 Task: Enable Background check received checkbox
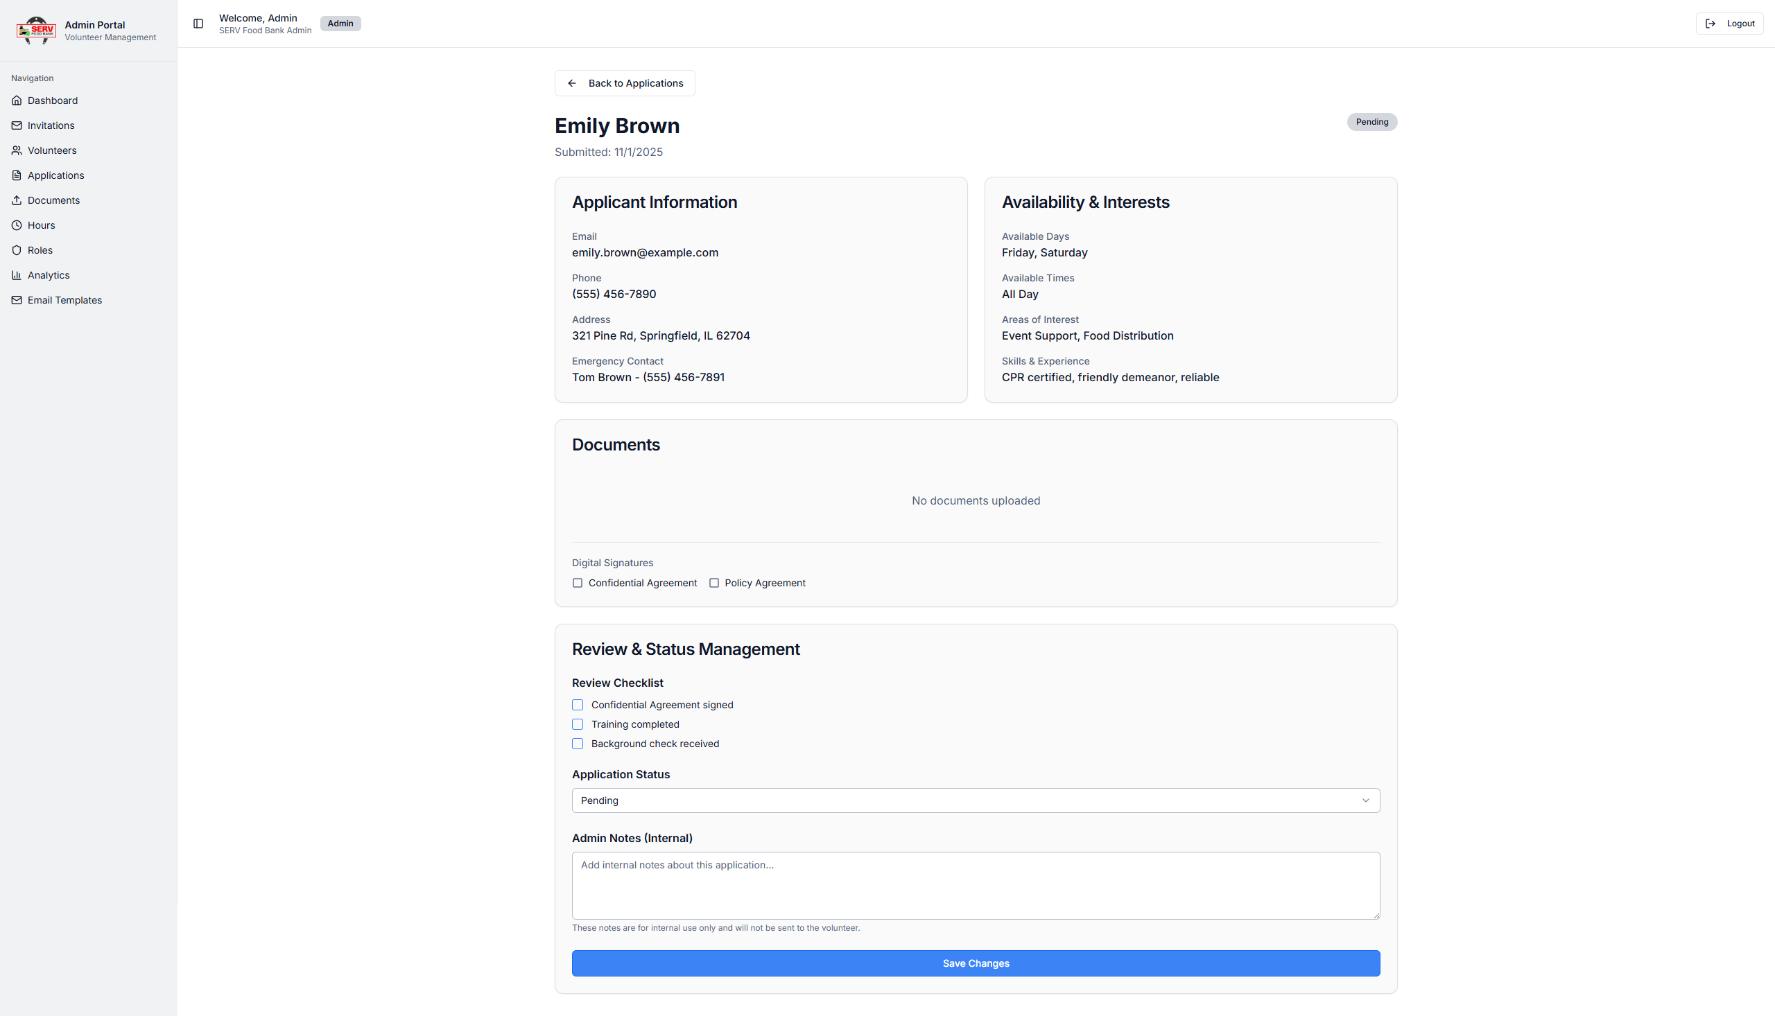tap(578, 744)
